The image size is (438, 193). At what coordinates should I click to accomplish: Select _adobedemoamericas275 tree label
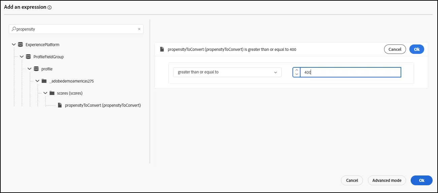coord(71,81)
